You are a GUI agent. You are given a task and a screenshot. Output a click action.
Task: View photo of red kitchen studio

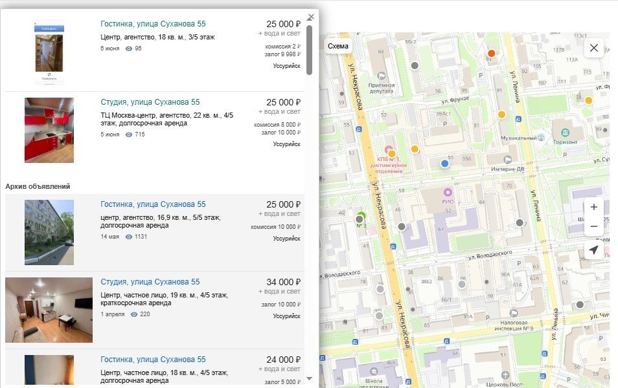click(x=49, y=130)
